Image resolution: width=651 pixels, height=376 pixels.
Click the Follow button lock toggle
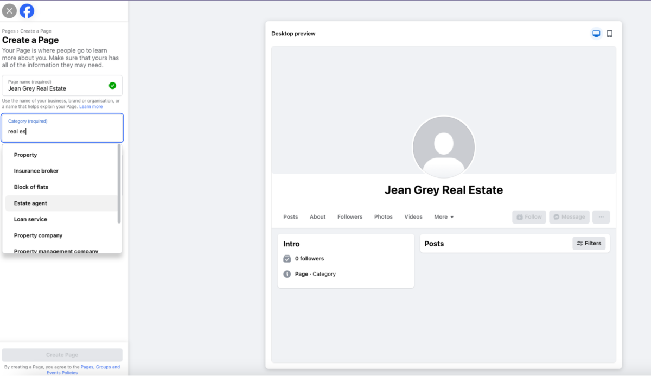[x=520, y=216]
